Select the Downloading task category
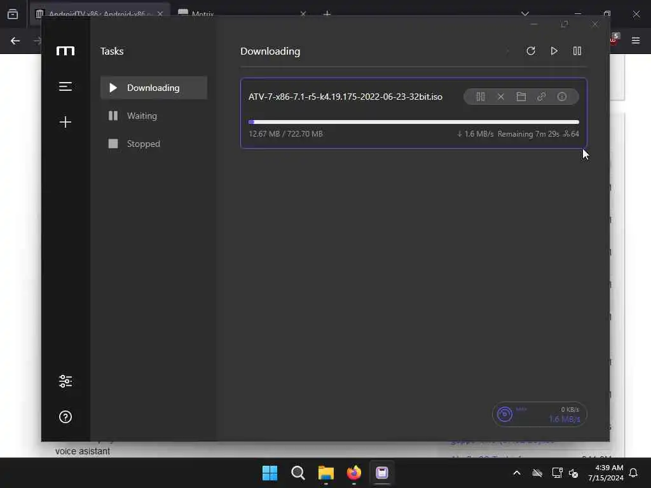651x488 pixels. pos(154,88)
